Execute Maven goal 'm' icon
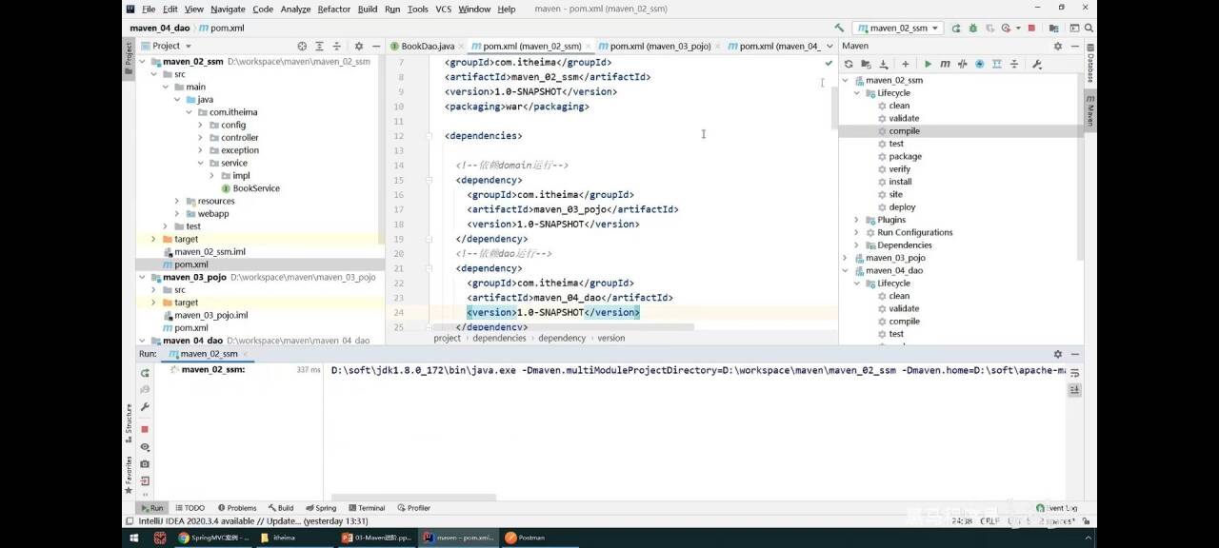This screenshot has width=1219, height=548. [945, 64]
